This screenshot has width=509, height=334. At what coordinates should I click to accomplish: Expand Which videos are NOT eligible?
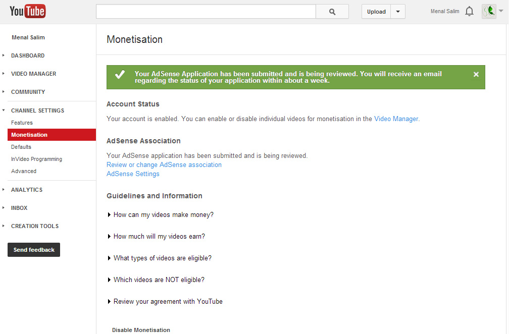(156, 280)
